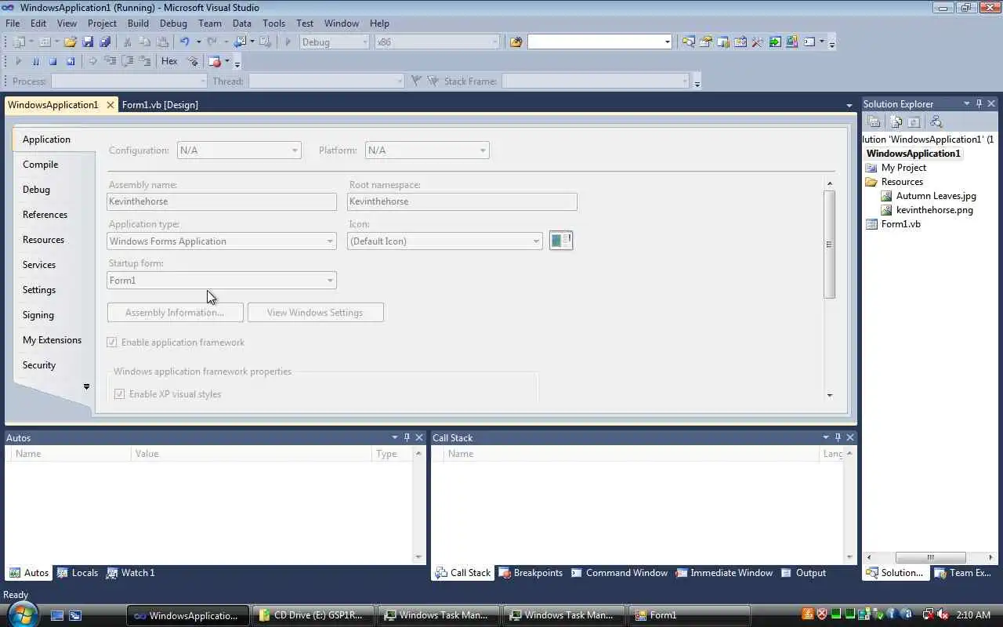
Task: Open the x86 platform dropdown
Action: pyautogui.click(x=436, y=42)
